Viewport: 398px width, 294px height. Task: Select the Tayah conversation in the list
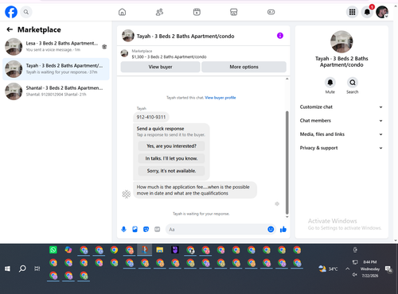point(56,69)
